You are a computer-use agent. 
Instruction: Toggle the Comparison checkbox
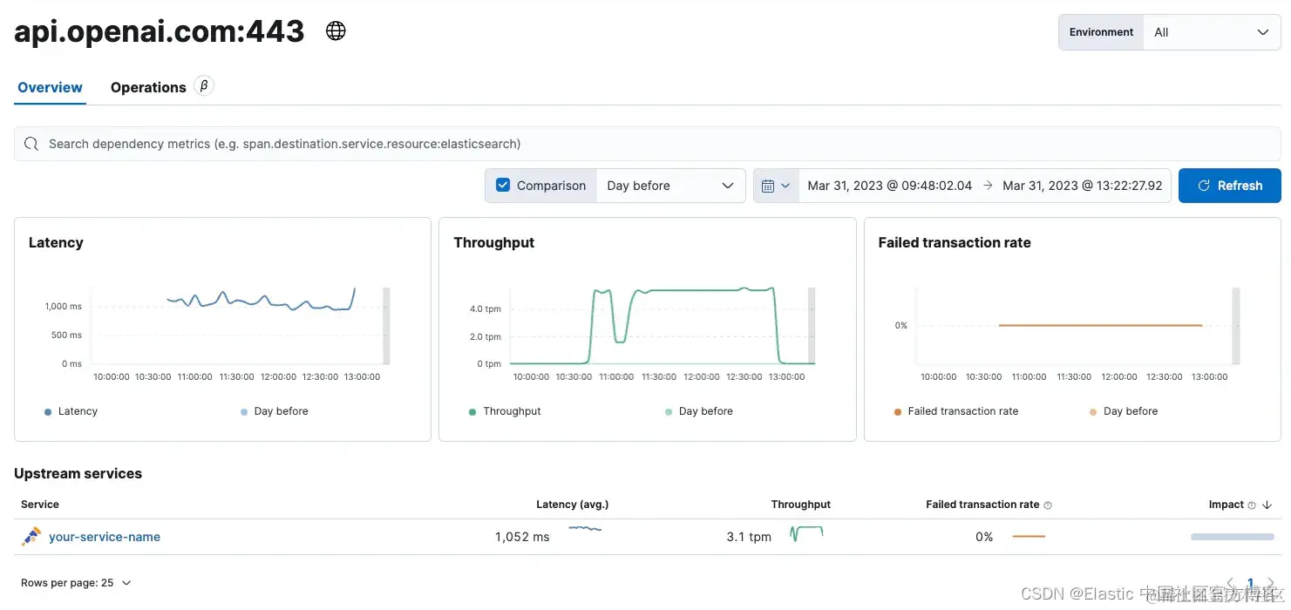503,185
